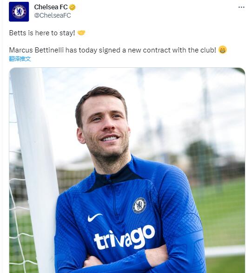The height and width of the screenshot is (273, 251).
Task: Click the Chelsea crest on the jersey
Action: pyautogui.click(x=139, y=205)
